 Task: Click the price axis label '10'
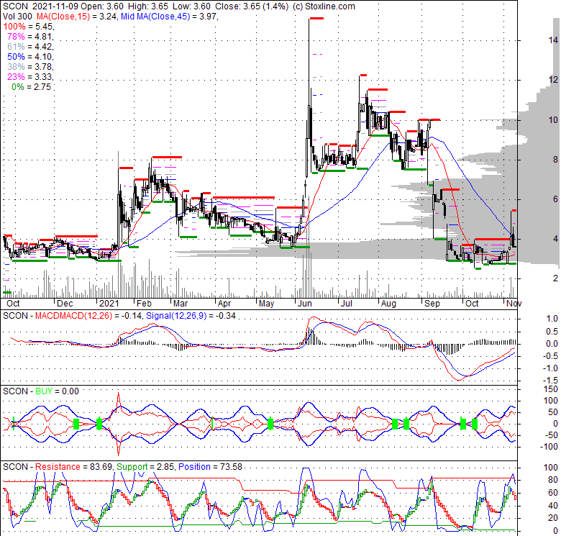tap(553, 120)
